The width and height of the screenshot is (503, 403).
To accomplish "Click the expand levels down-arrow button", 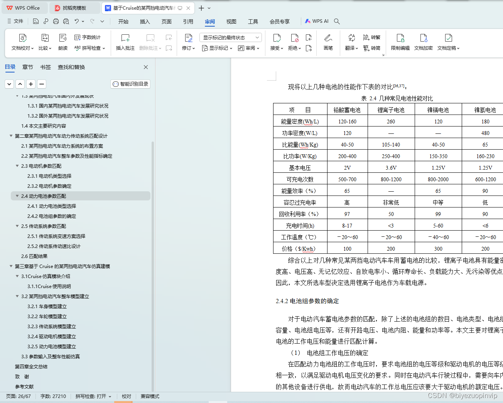I will pos(10,84).
